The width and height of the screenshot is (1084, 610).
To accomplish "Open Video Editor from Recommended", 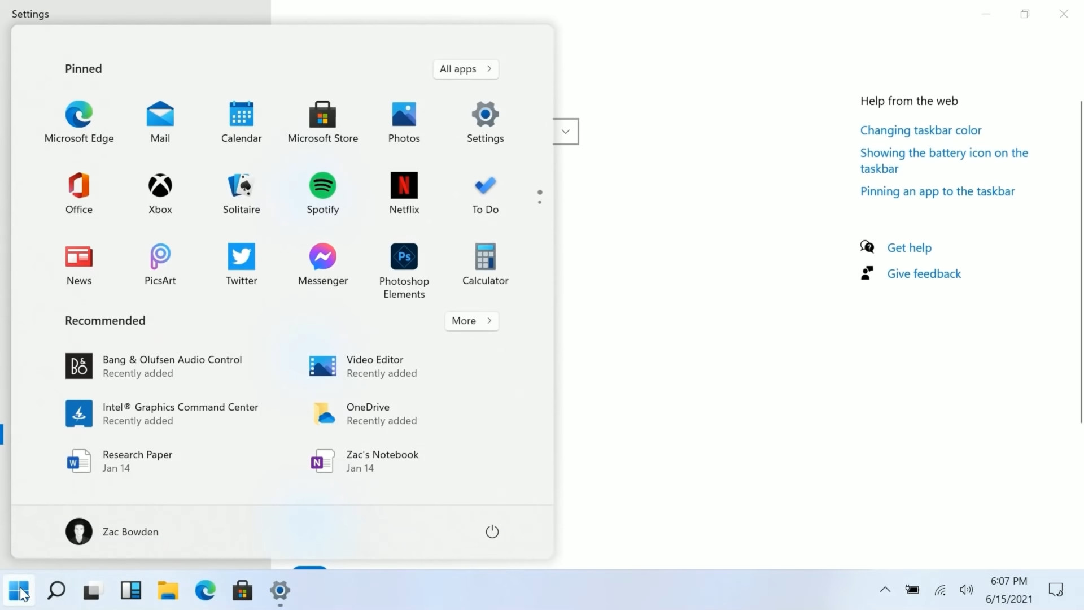I will pyautogui.click(x=363, y=366).
